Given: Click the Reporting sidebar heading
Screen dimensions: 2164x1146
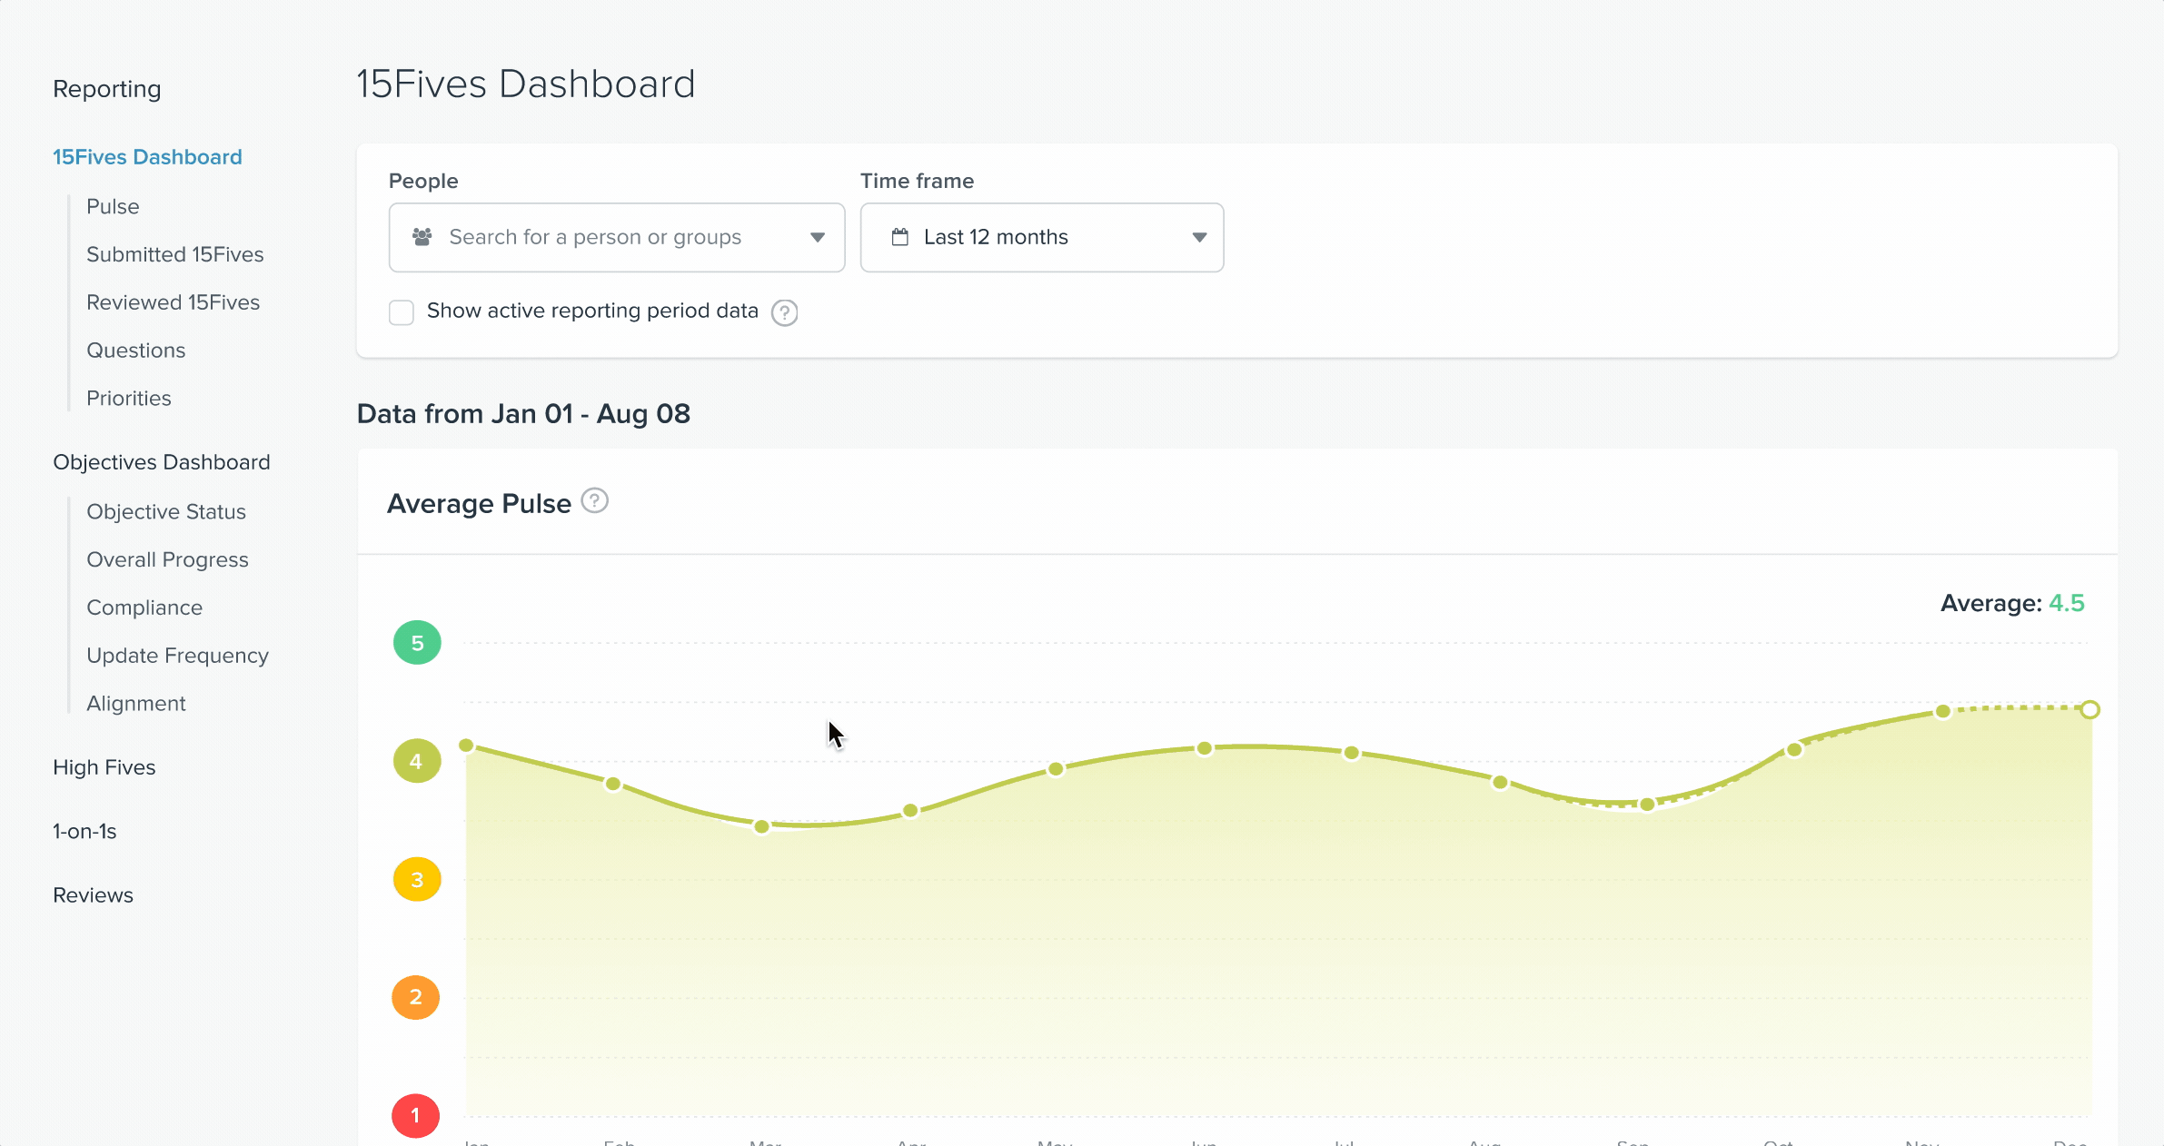Looking at the screenshot, I should coord(107,89).
